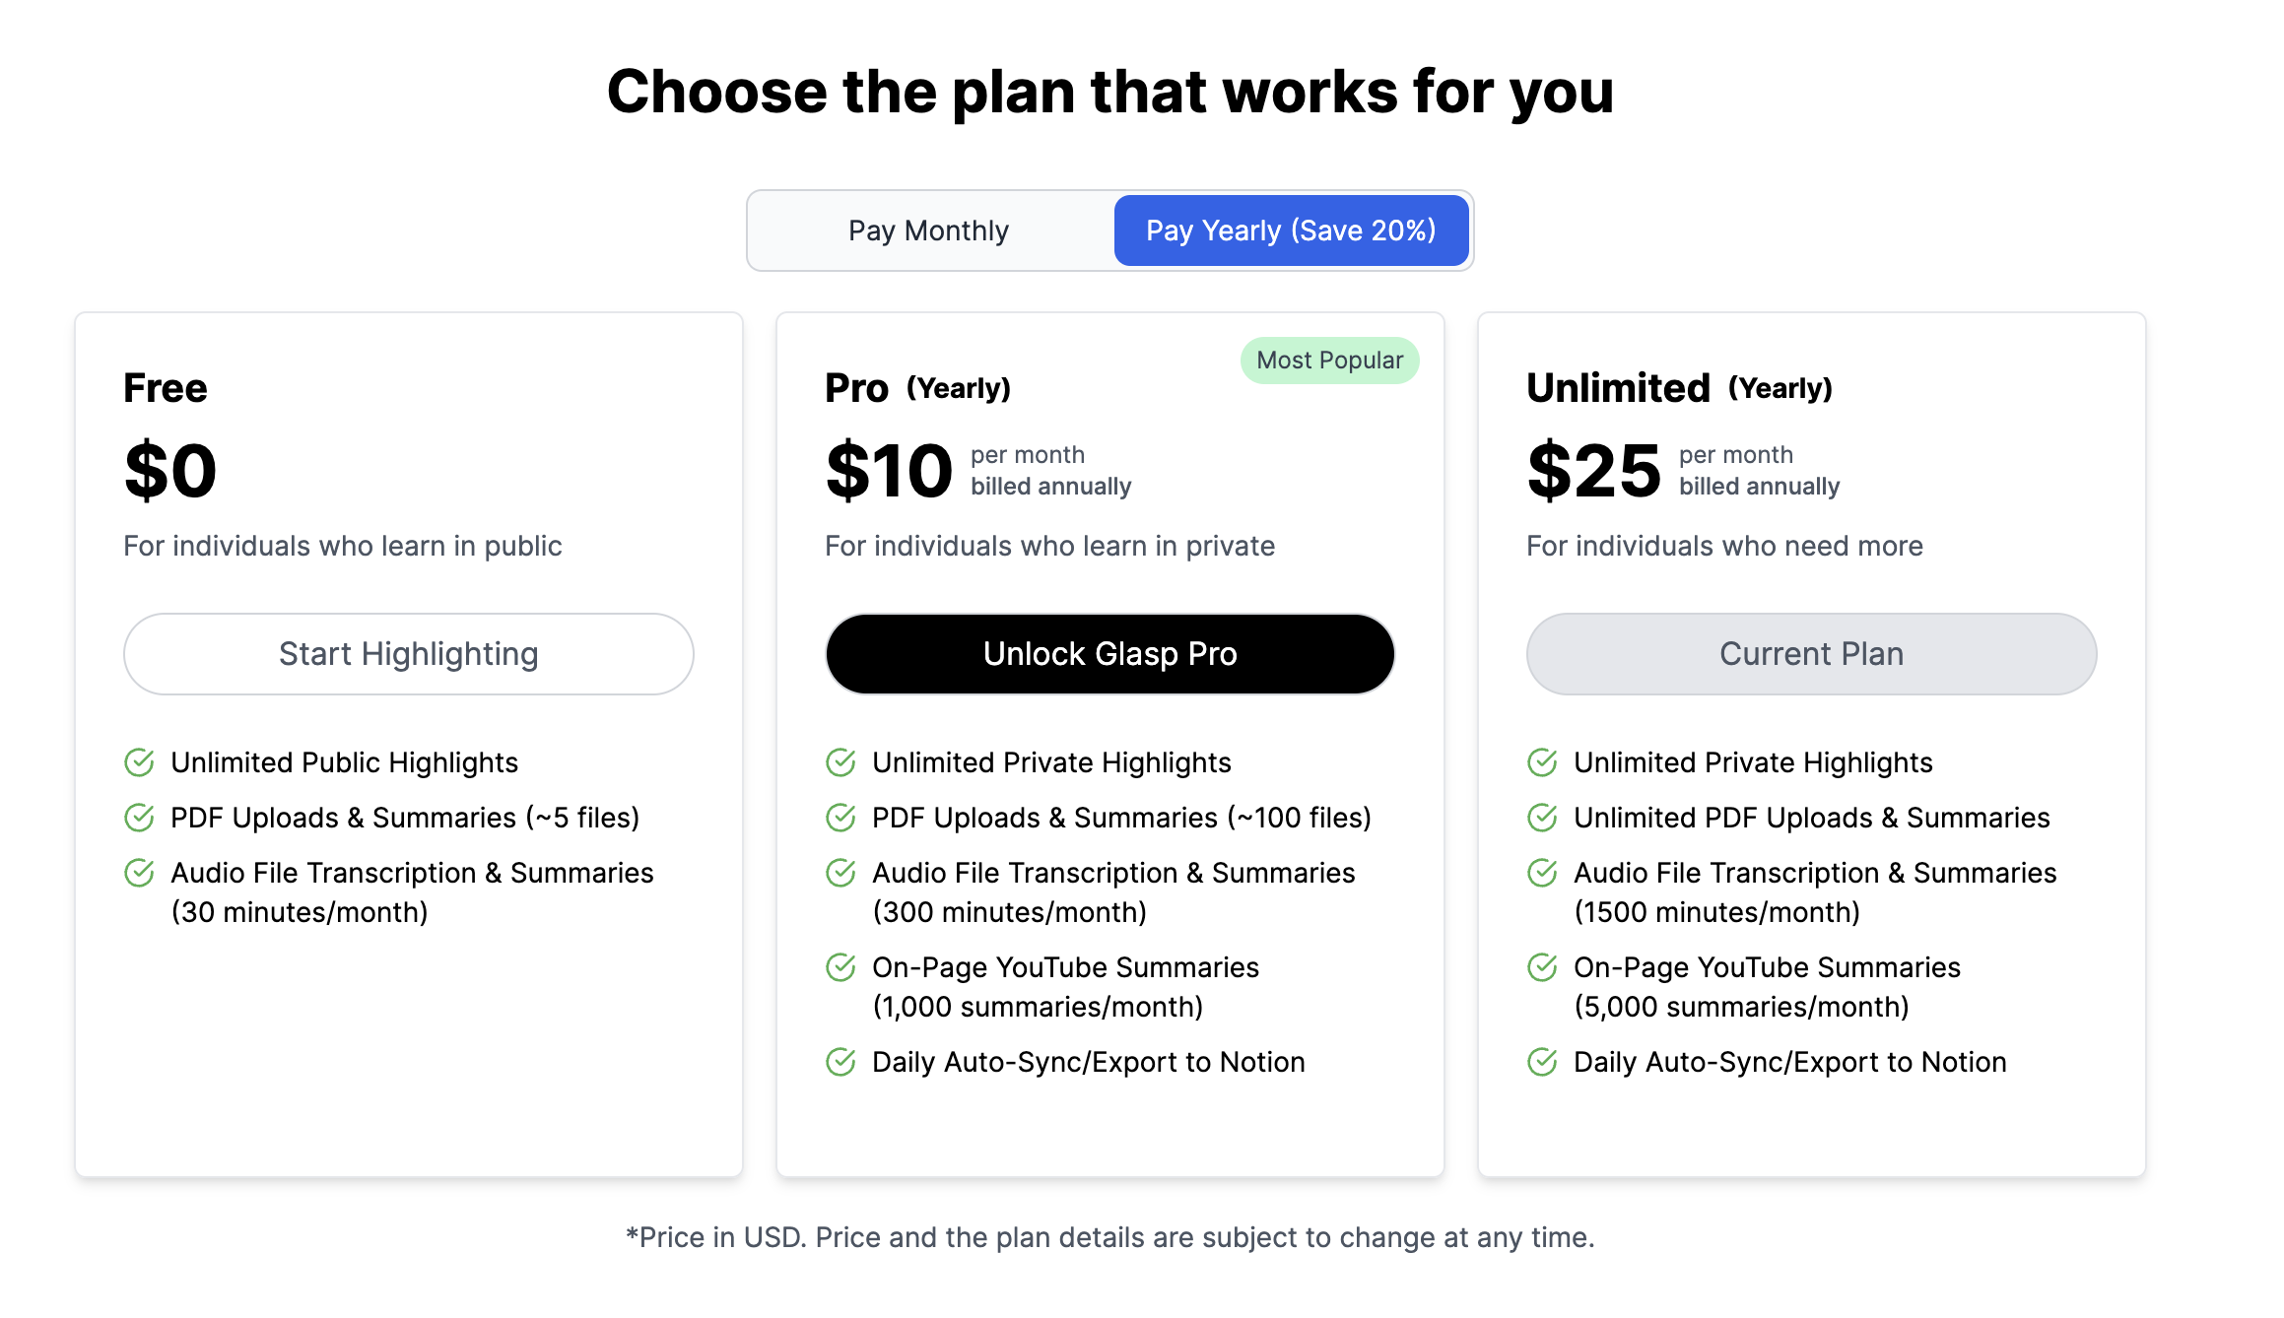This screenshot has width=2284, height=1318.
Task: Click checkmark by 1500 minutes/month audio transcription
Action: (x=1542, y=873)
